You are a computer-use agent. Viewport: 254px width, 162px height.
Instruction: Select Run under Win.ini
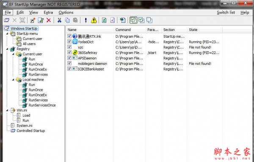[26, 120]
